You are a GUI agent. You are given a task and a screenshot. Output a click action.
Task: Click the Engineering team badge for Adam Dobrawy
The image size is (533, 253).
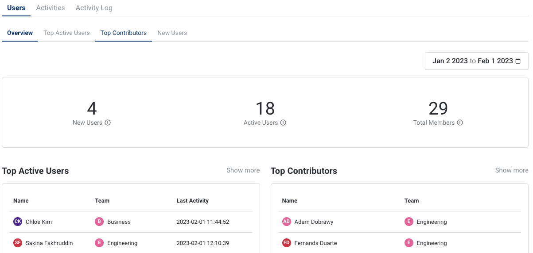tap(409, 222)
